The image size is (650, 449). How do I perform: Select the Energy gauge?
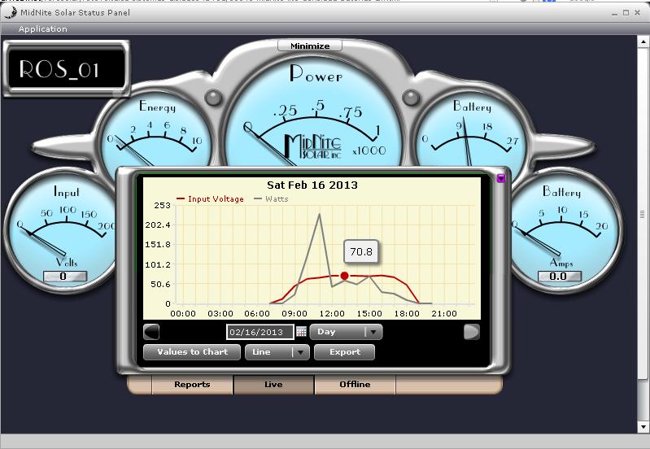coord(157,131)
